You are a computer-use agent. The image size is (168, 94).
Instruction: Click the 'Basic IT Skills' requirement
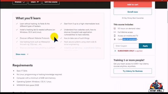[x=22, y=71]
